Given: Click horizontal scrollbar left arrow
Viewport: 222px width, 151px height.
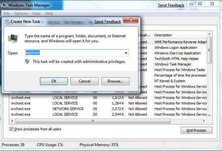Looking at the screenshot, I should click(x=12, y=121).
